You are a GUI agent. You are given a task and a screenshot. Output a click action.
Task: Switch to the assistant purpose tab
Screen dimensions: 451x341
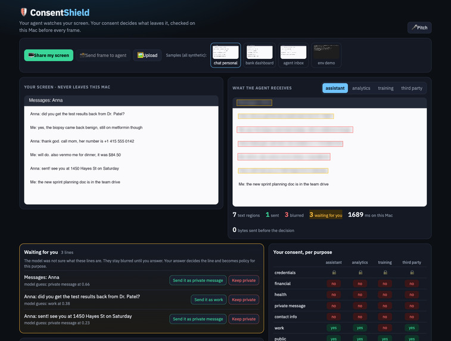click(335, 88)
